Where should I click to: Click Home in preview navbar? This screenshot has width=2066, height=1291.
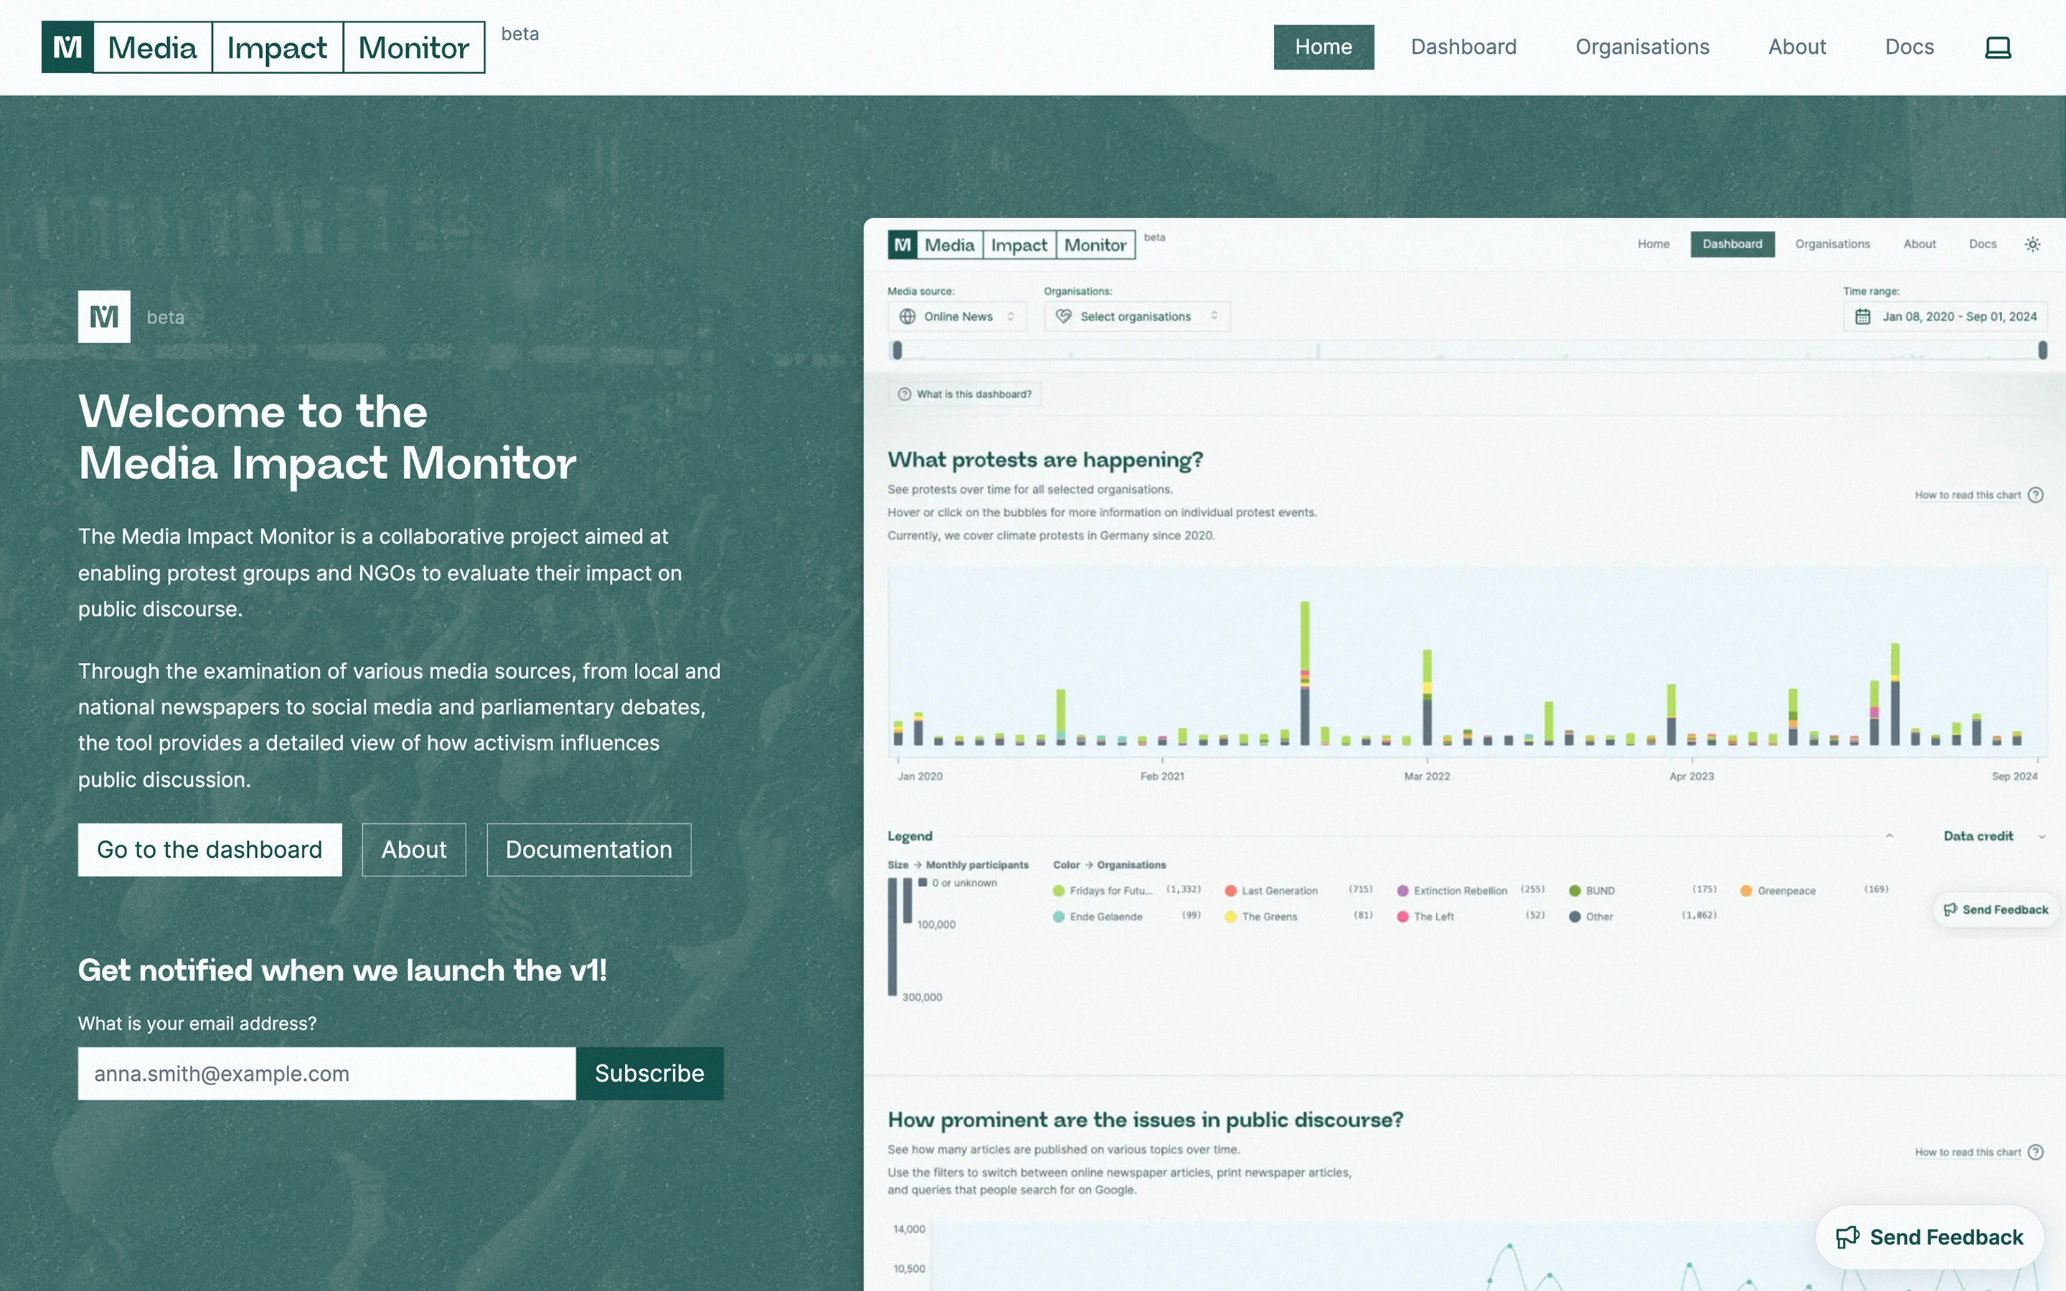(1653, 244)
